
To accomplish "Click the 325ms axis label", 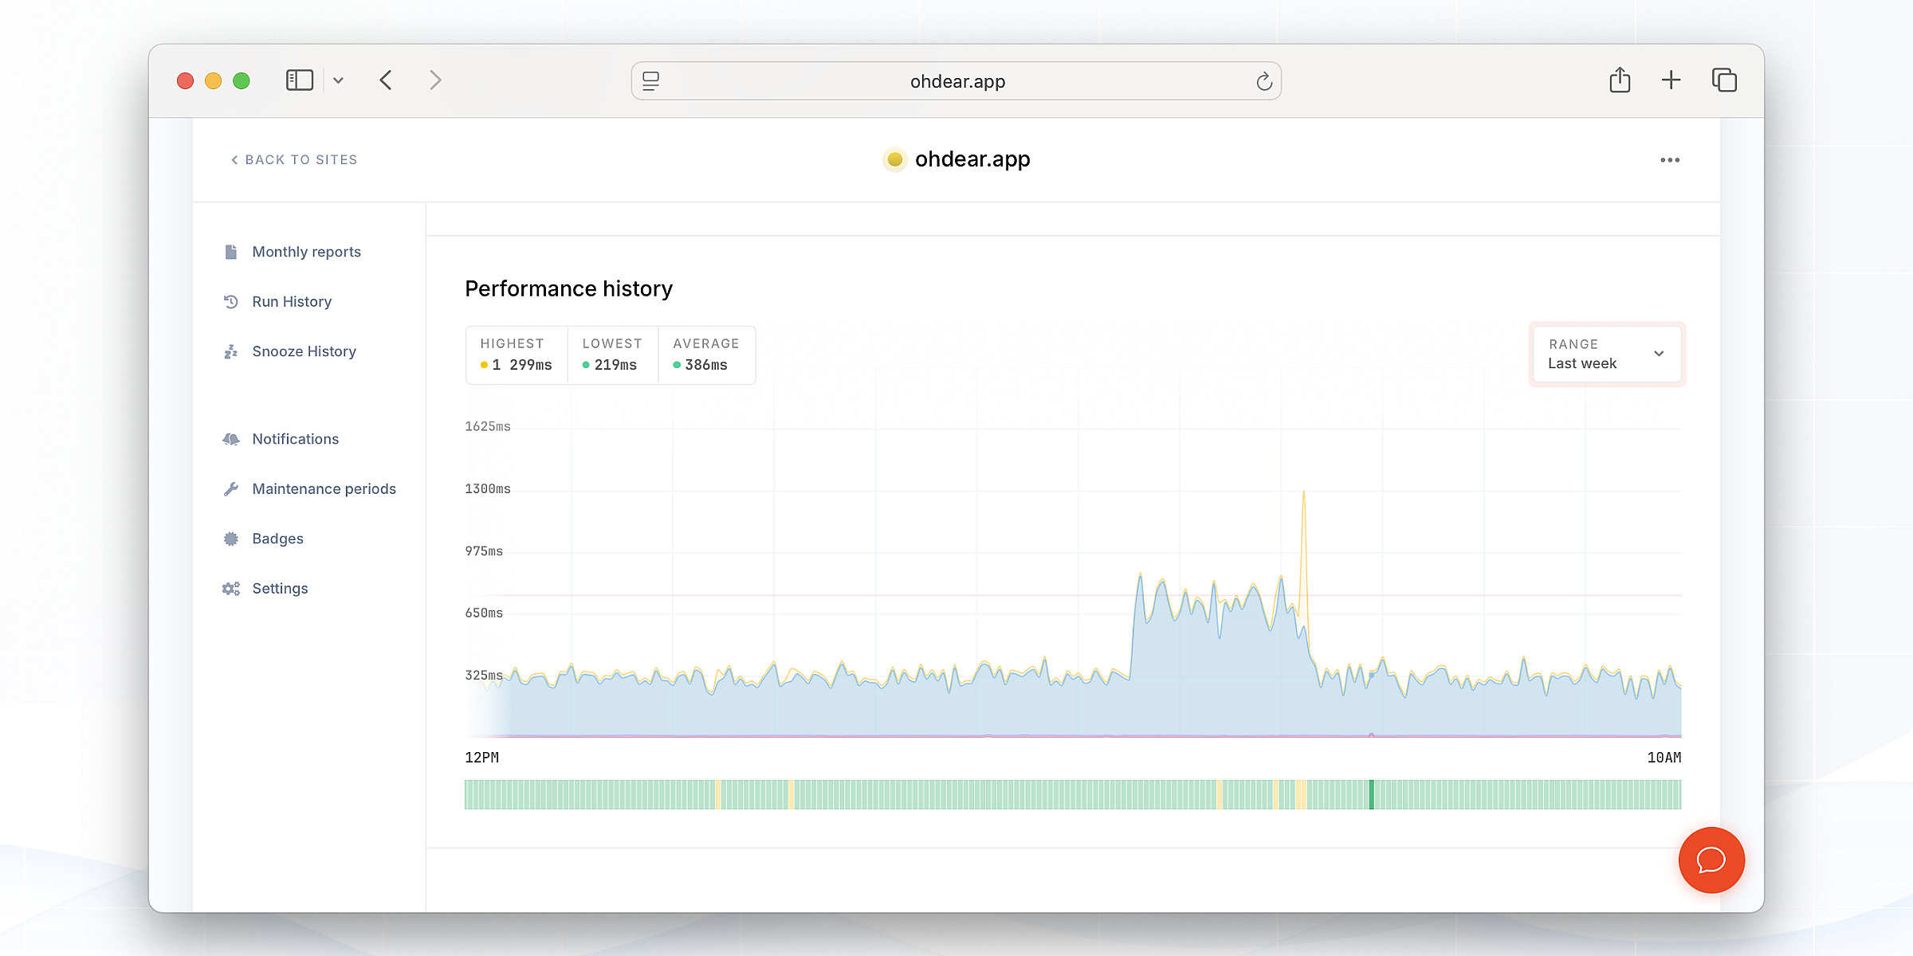I will point(484,676).
